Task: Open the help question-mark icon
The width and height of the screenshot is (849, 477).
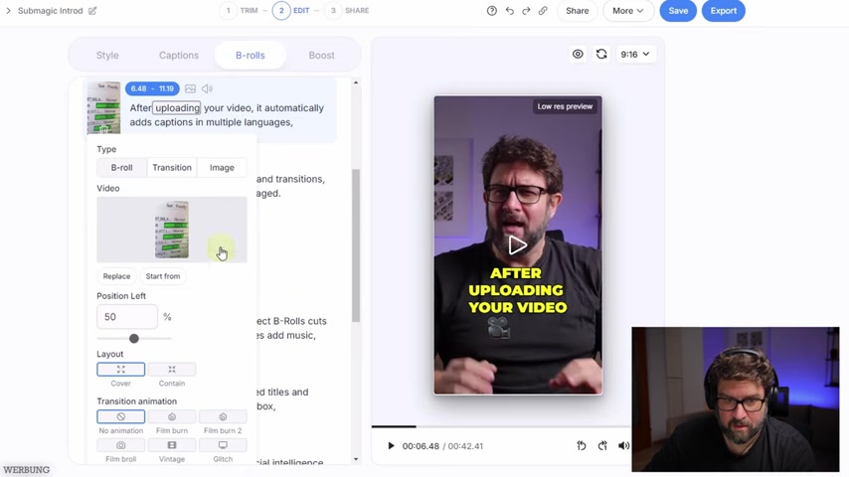Action: tap(492, 11)
